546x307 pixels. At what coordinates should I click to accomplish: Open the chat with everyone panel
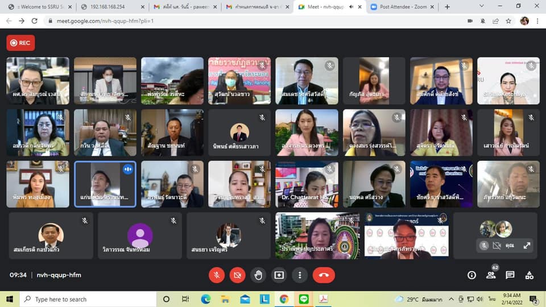(x=510, y=275)
